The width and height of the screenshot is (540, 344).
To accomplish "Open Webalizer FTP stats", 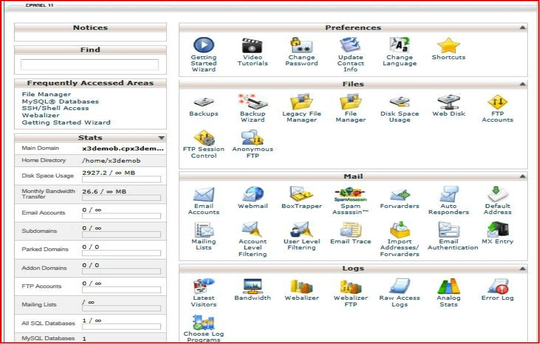I will (350, 286).
